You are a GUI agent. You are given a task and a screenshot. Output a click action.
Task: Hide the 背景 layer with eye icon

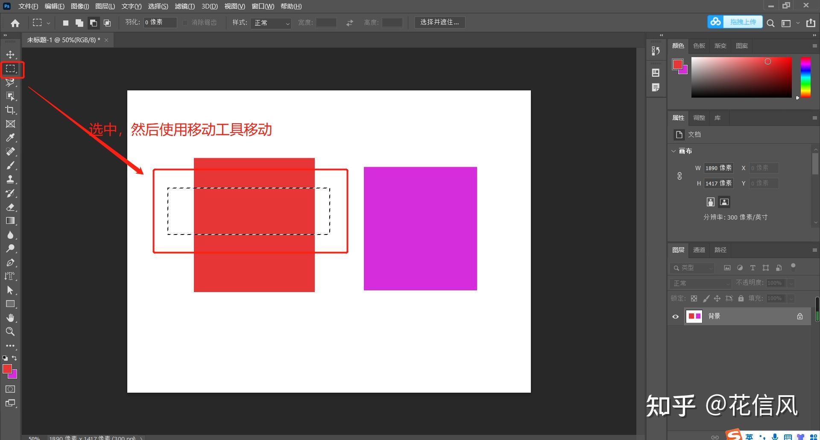(x=675, y=316)
